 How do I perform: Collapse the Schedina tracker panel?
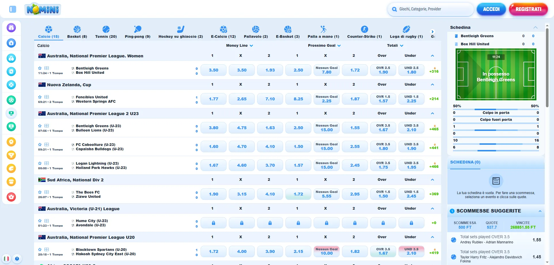click(536, 27)
